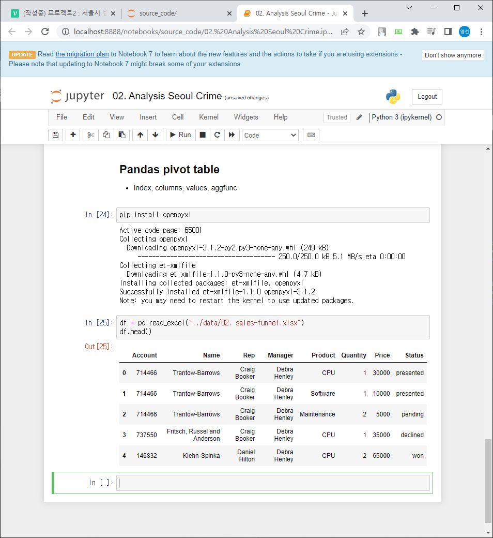Image resolution: width=493 pixels, height=538 pixels.
Task: Move selected cell up arrow
Action: click(x=140, y=135)
